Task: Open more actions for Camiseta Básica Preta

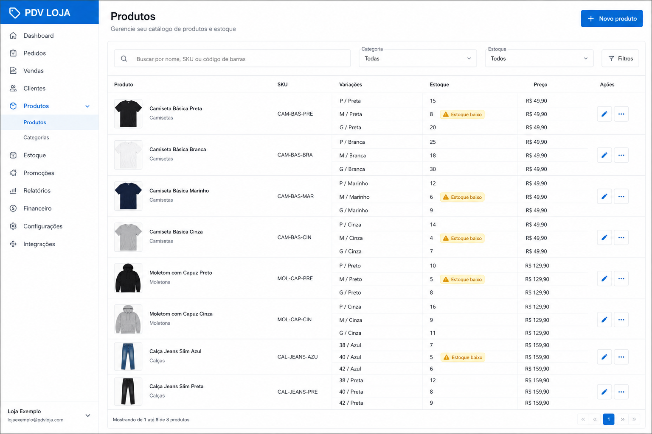Action: tap(621, 114)
